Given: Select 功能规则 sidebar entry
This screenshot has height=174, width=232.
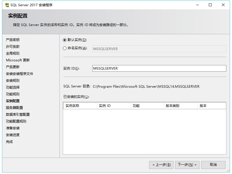Looking at the screenshot, I should point(13,94).
